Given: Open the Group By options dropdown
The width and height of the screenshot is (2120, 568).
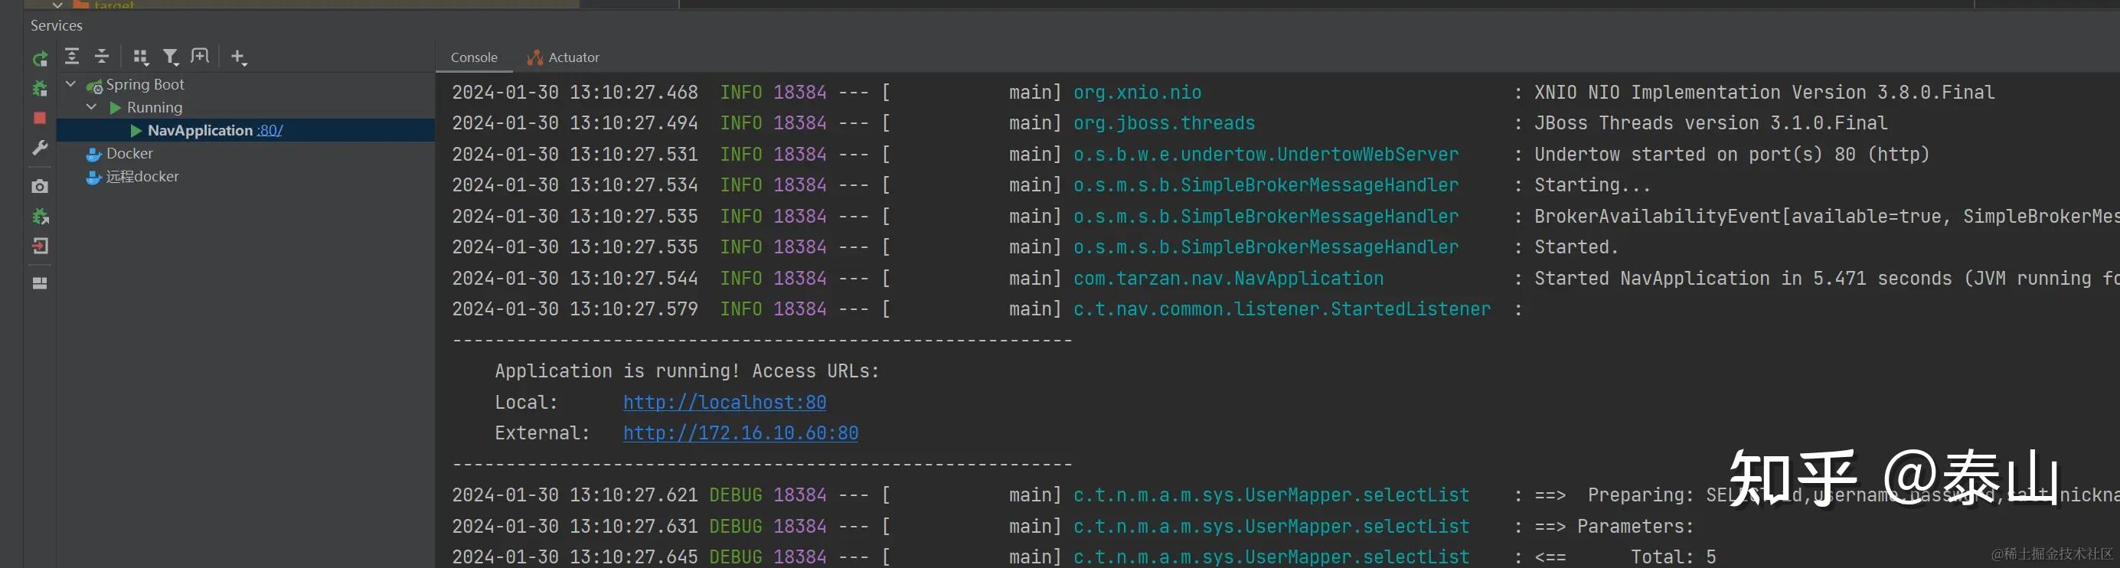Looking at the screenshot, I should (141, 57).
